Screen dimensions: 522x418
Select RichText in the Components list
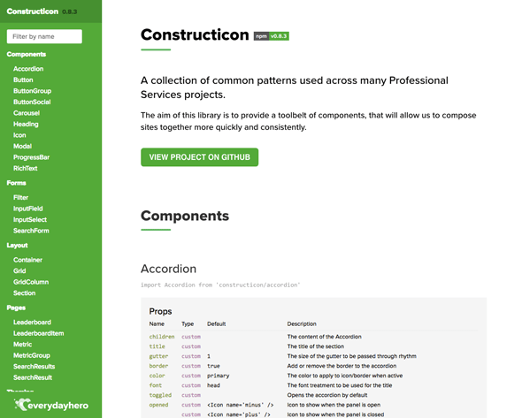[26, 168]
